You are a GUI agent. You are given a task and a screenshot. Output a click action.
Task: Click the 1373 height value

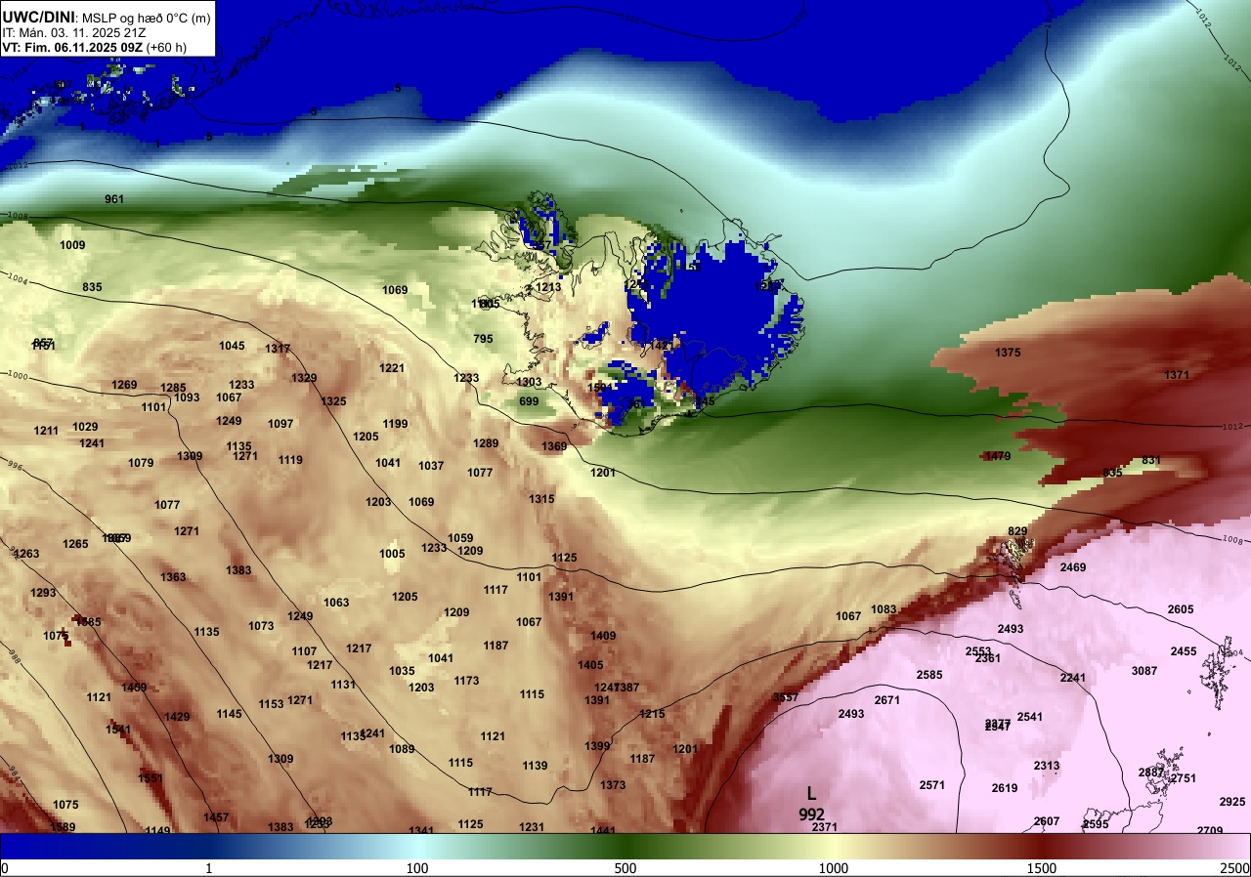(613, 785)
